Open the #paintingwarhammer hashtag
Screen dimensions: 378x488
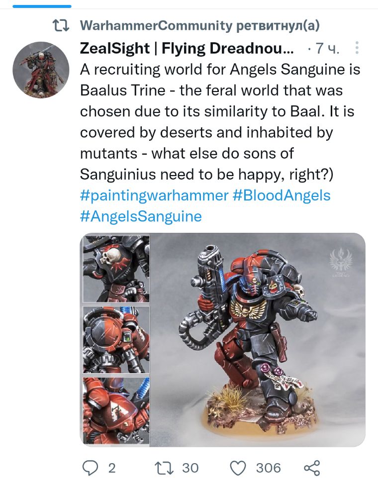point(154,195)
